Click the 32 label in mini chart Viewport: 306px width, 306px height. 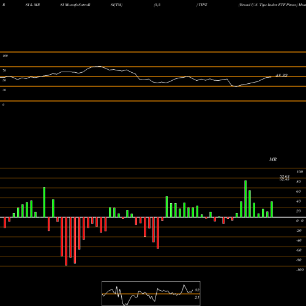click(197, 290)
